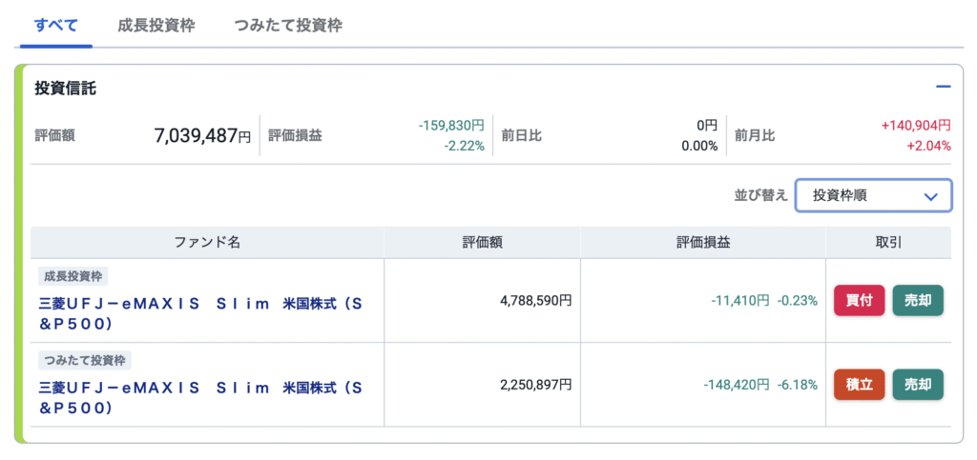Collapse the 投資信託 section with the minus icon
The height and width of the screenshot is (460, 977).
[x=943, y=87]
